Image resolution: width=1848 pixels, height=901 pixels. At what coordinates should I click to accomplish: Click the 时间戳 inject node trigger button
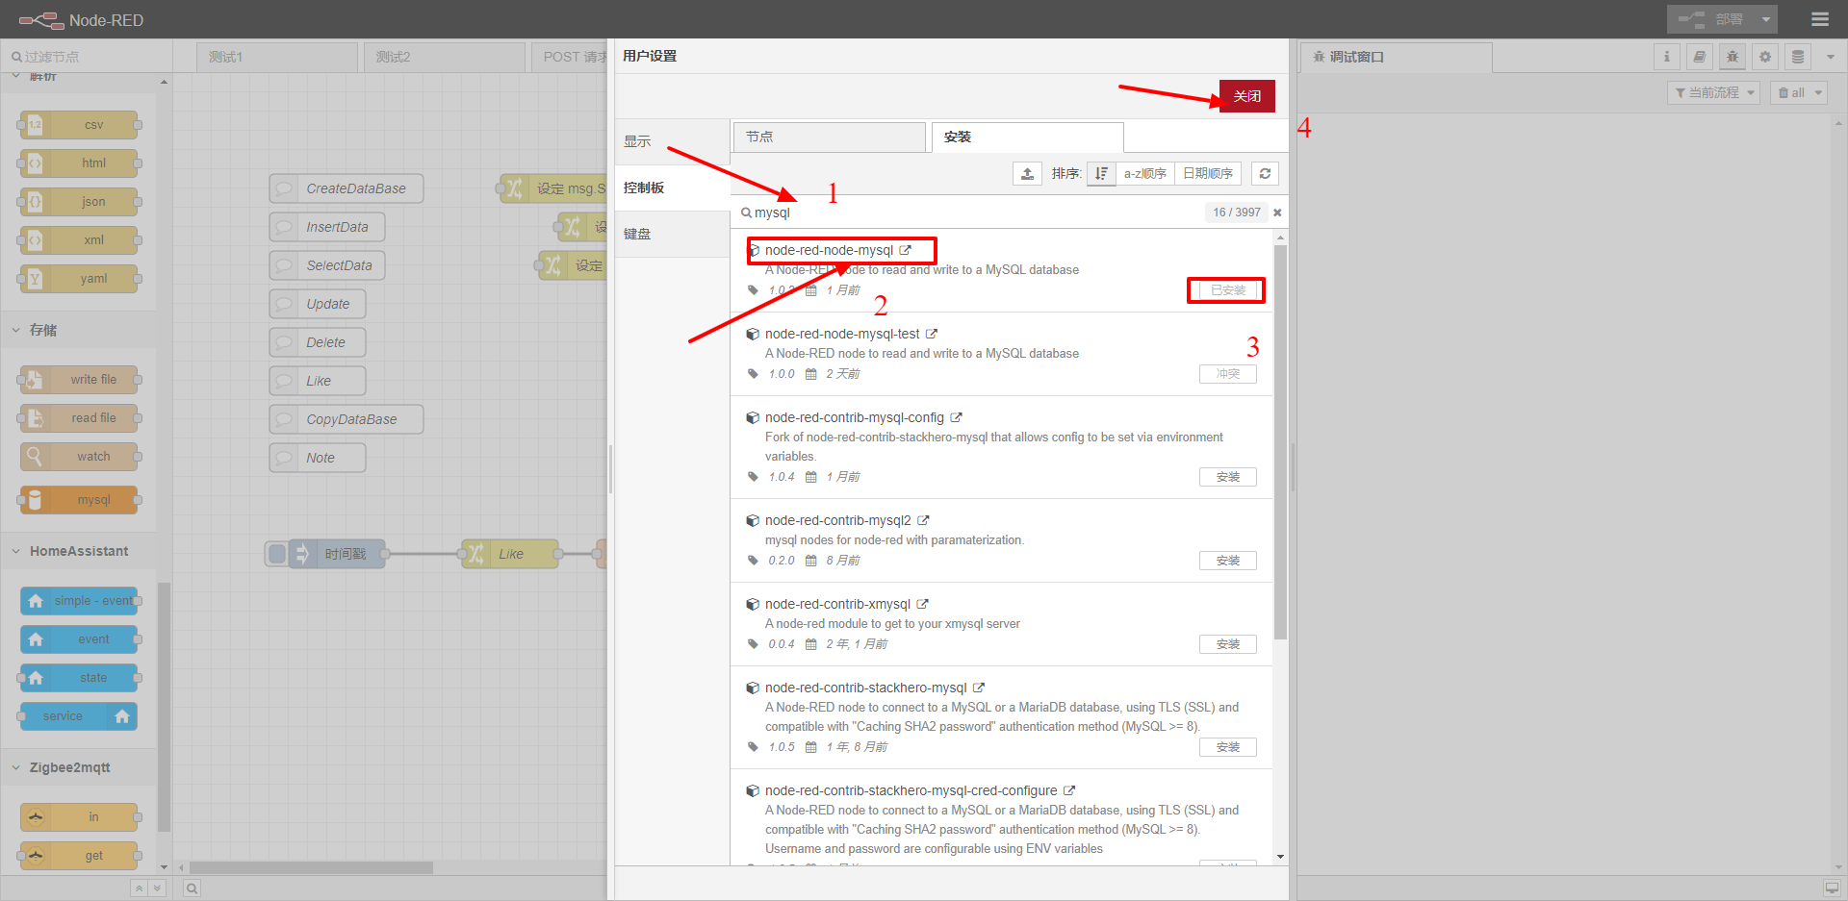(x=277, y=554)
